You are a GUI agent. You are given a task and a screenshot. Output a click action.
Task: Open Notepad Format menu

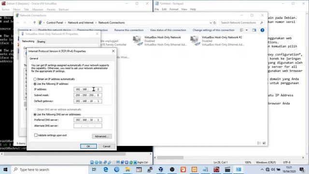tap(174, 9)
